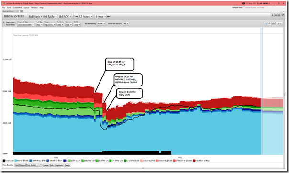This screenshot has height=173, width=289.
Task: Click the blue magnifier zoom icon
Action: click(x=266, y=23)
